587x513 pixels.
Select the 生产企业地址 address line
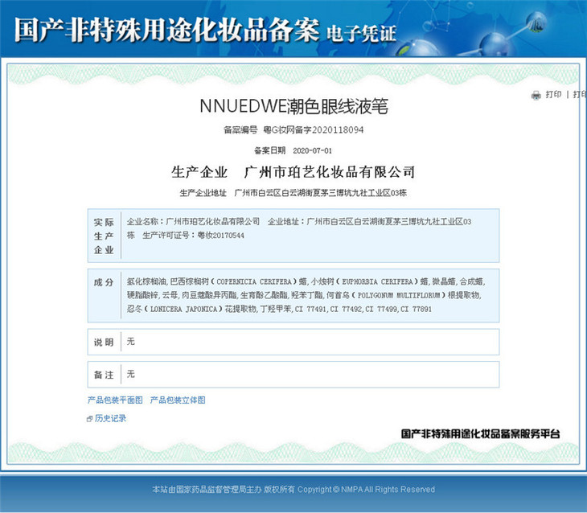tap(293, 193)
